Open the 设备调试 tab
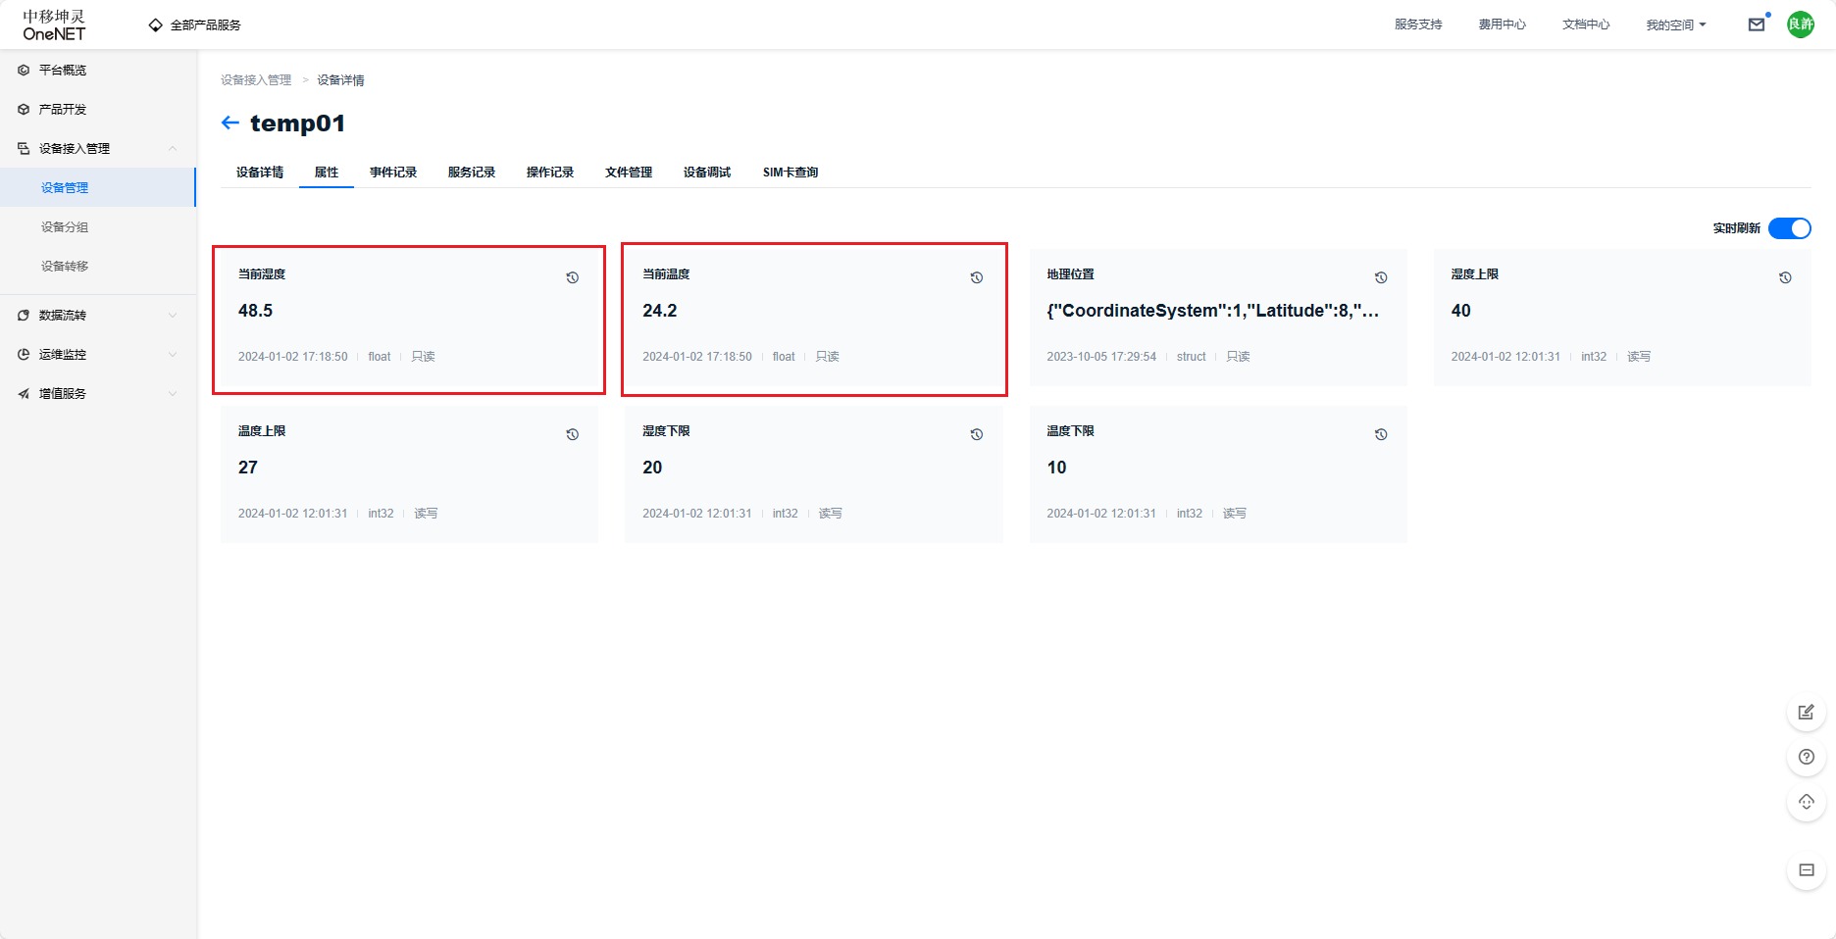 [x=707, y=173]
